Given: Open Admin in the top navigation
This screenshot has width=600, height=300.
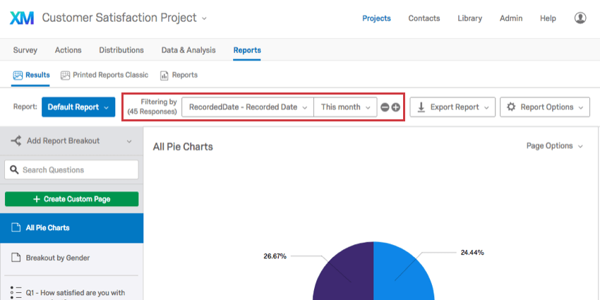Looking at the screenshot, I should (511, 18).
